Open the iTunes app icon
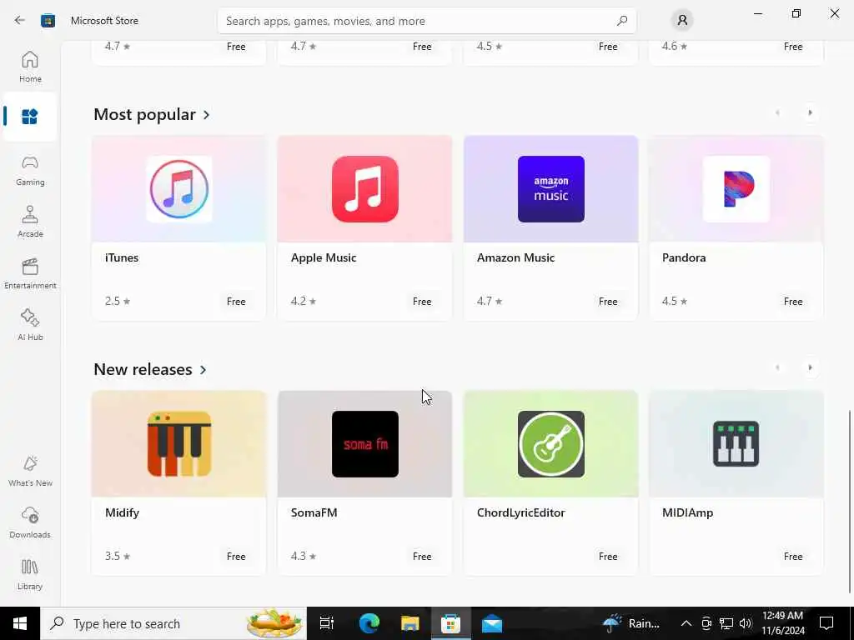The image size is (854, 640). [179, 189]
